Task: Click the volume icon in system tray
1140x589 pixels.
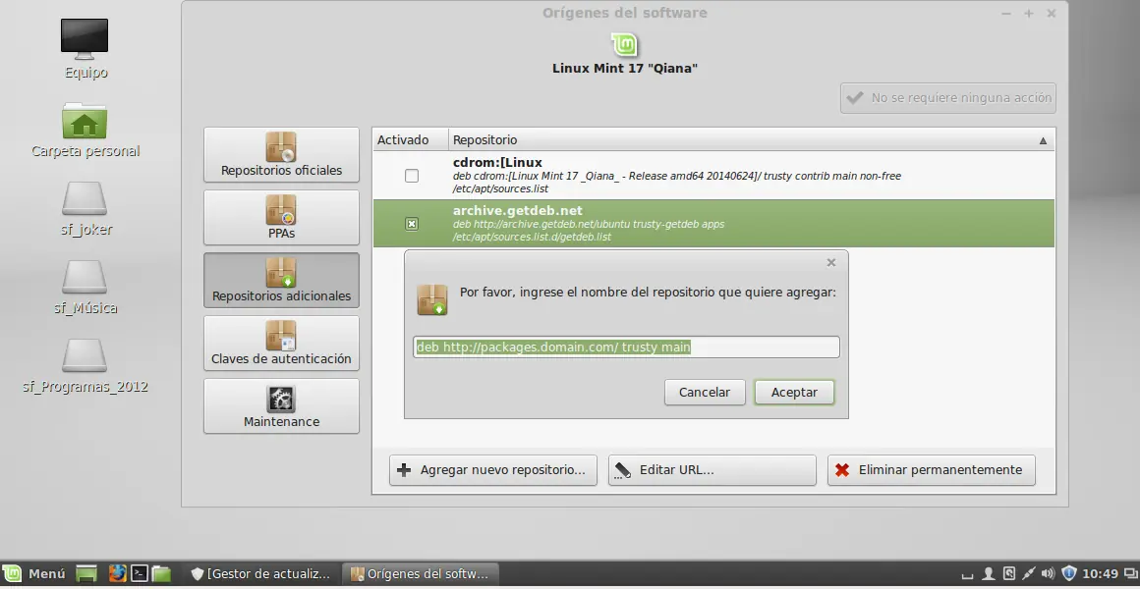Action: pyautogui.click(x=1049, y=573)
